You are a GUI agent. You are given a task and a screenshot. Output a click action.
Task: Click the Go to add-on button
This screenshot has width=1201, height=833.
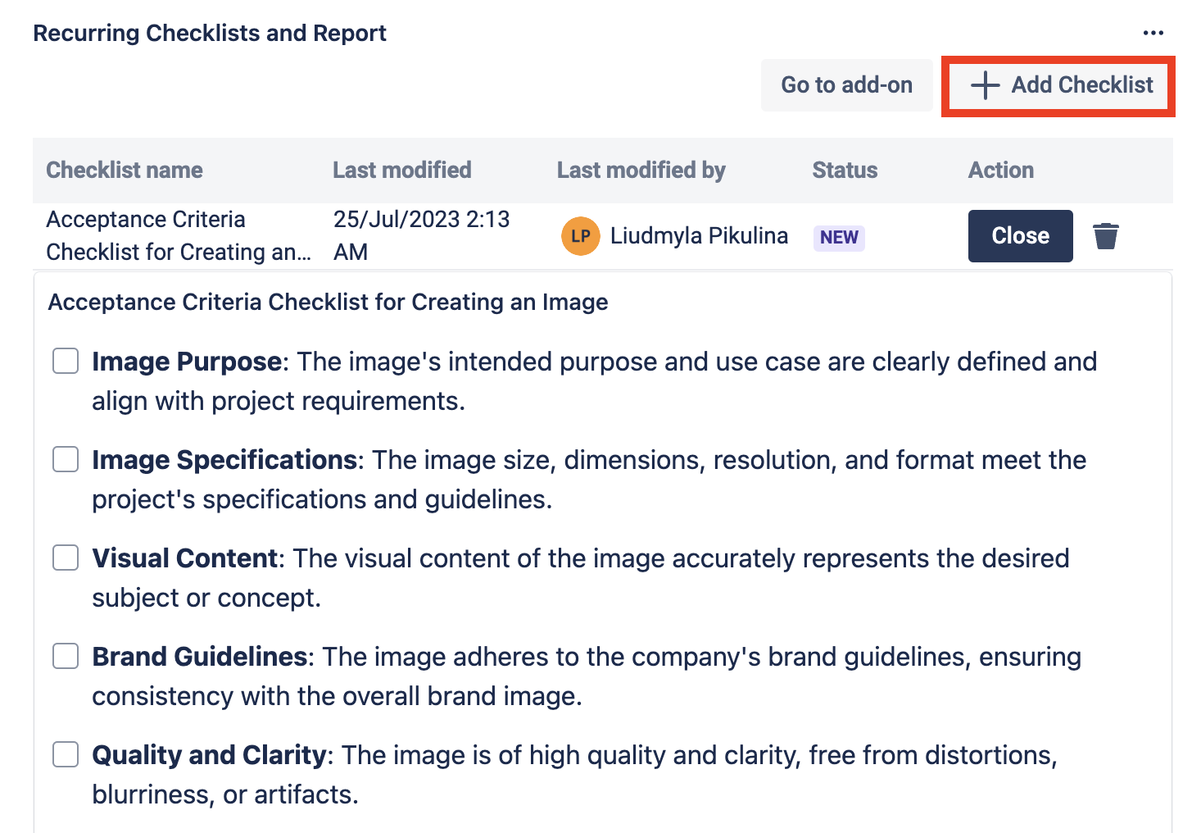coord(846,85)
